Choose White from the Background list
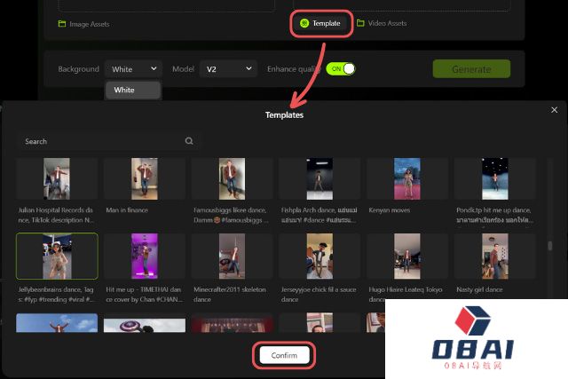 coord(133,90)
